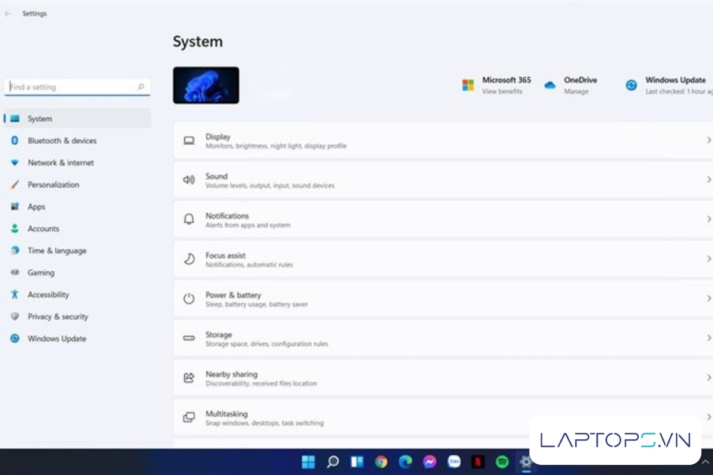Expand the Storage row chevron
This screenshot has height=475, width=713.
click(708, 338)
